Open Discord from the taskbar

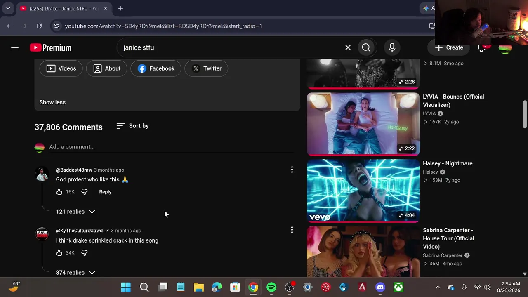(380, 287)
